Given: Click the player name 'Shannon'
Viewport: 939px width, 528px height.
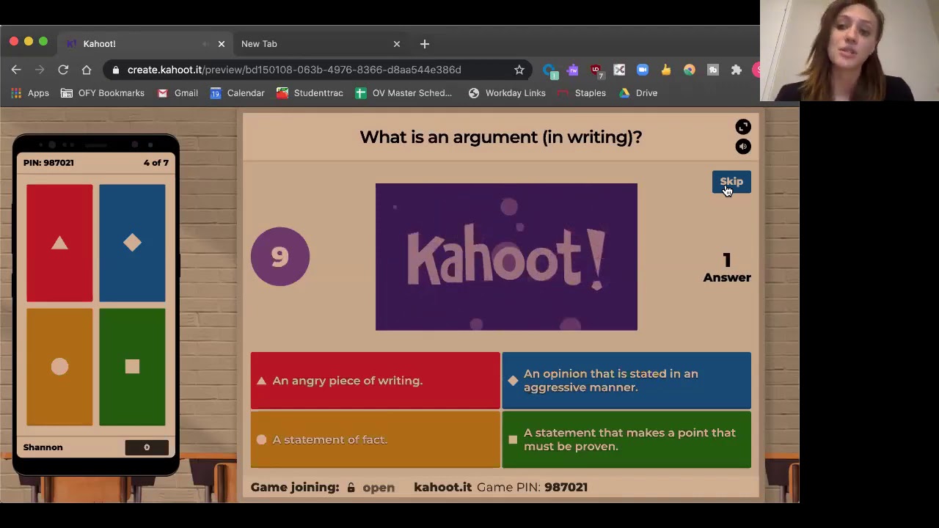Looking at the screenshot, I should [43, 447].
